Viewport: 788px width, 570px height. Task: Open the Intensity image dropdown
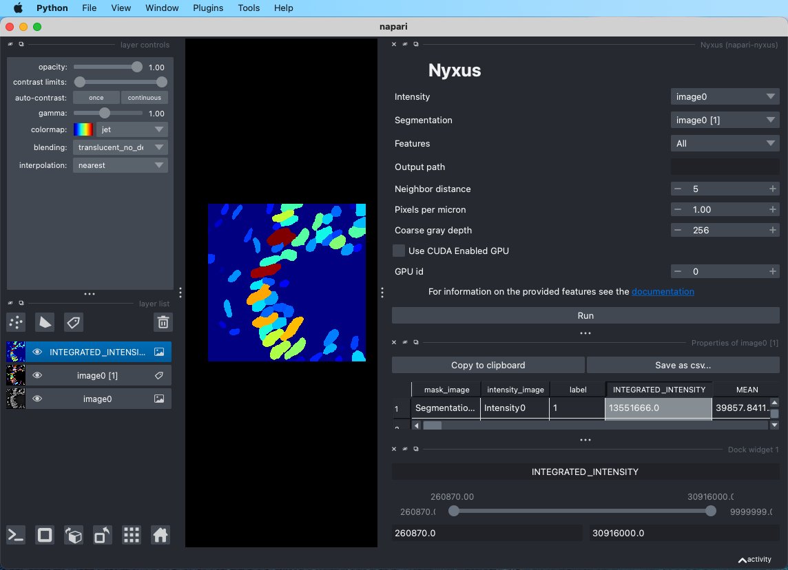coord(725,96)
